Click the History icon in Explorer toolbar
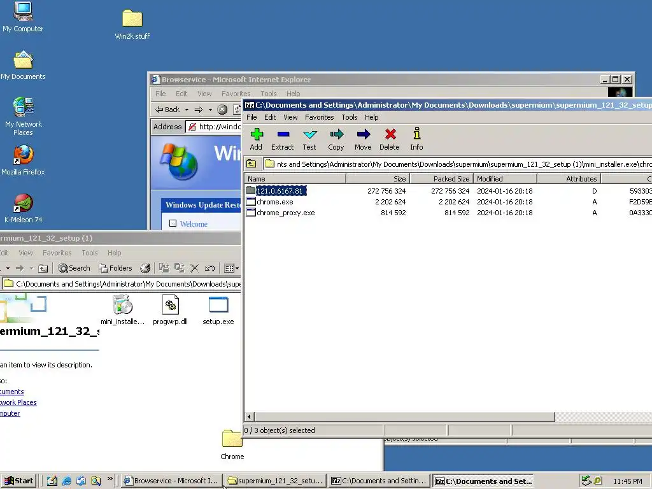652x489 pixels. 145,268
